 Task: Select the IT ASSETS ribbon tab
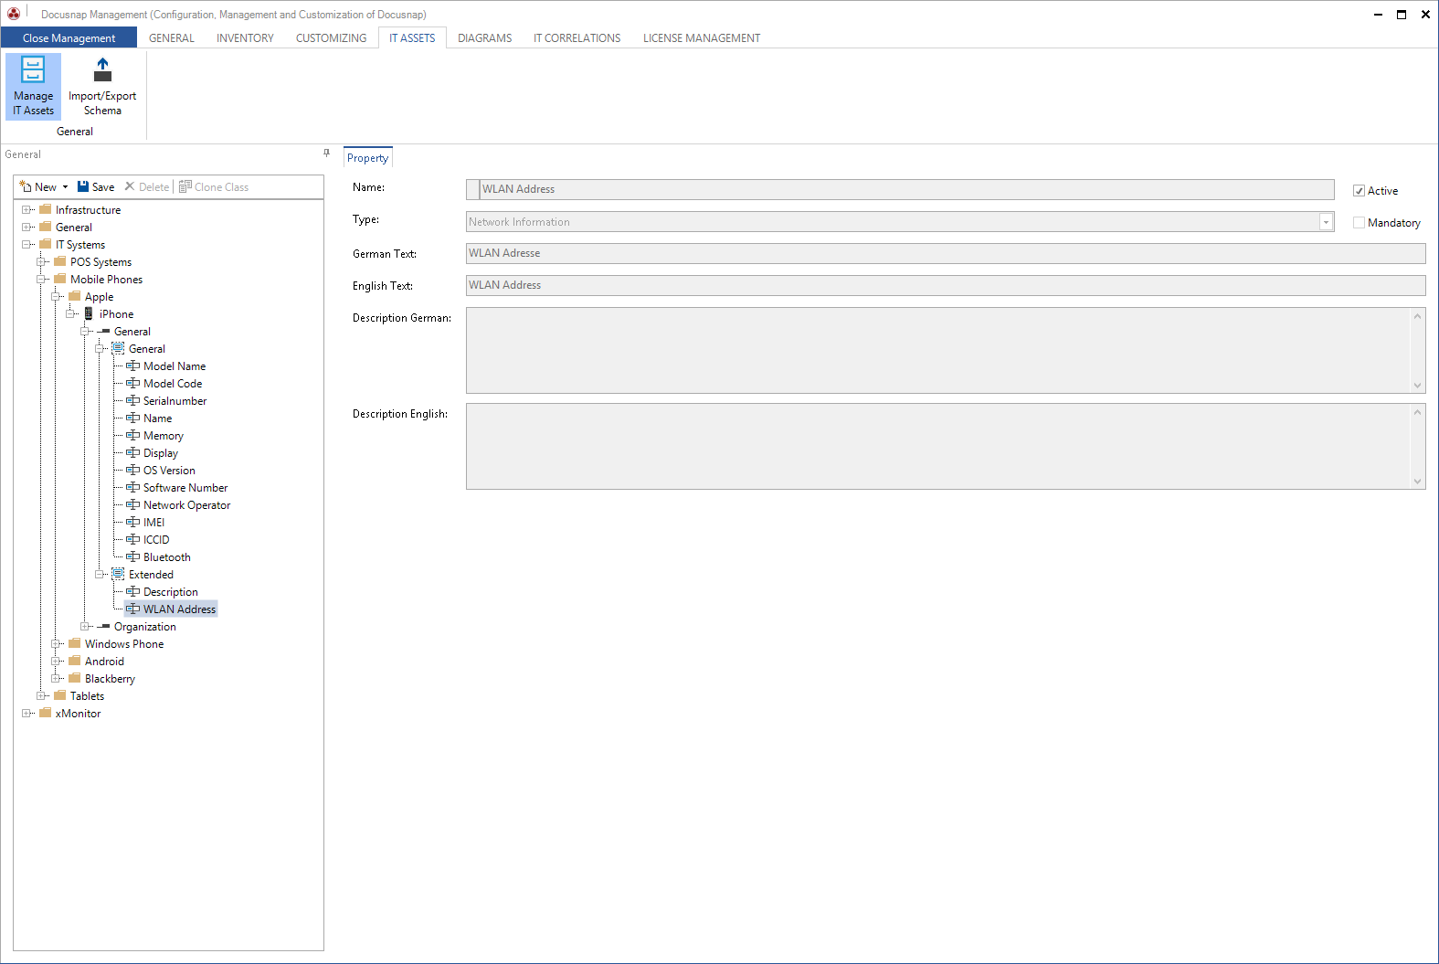412,38
